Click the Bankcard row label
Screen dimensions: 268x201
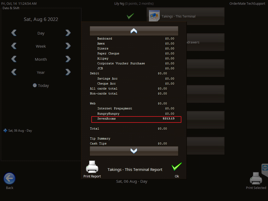[x=105, y=38]
